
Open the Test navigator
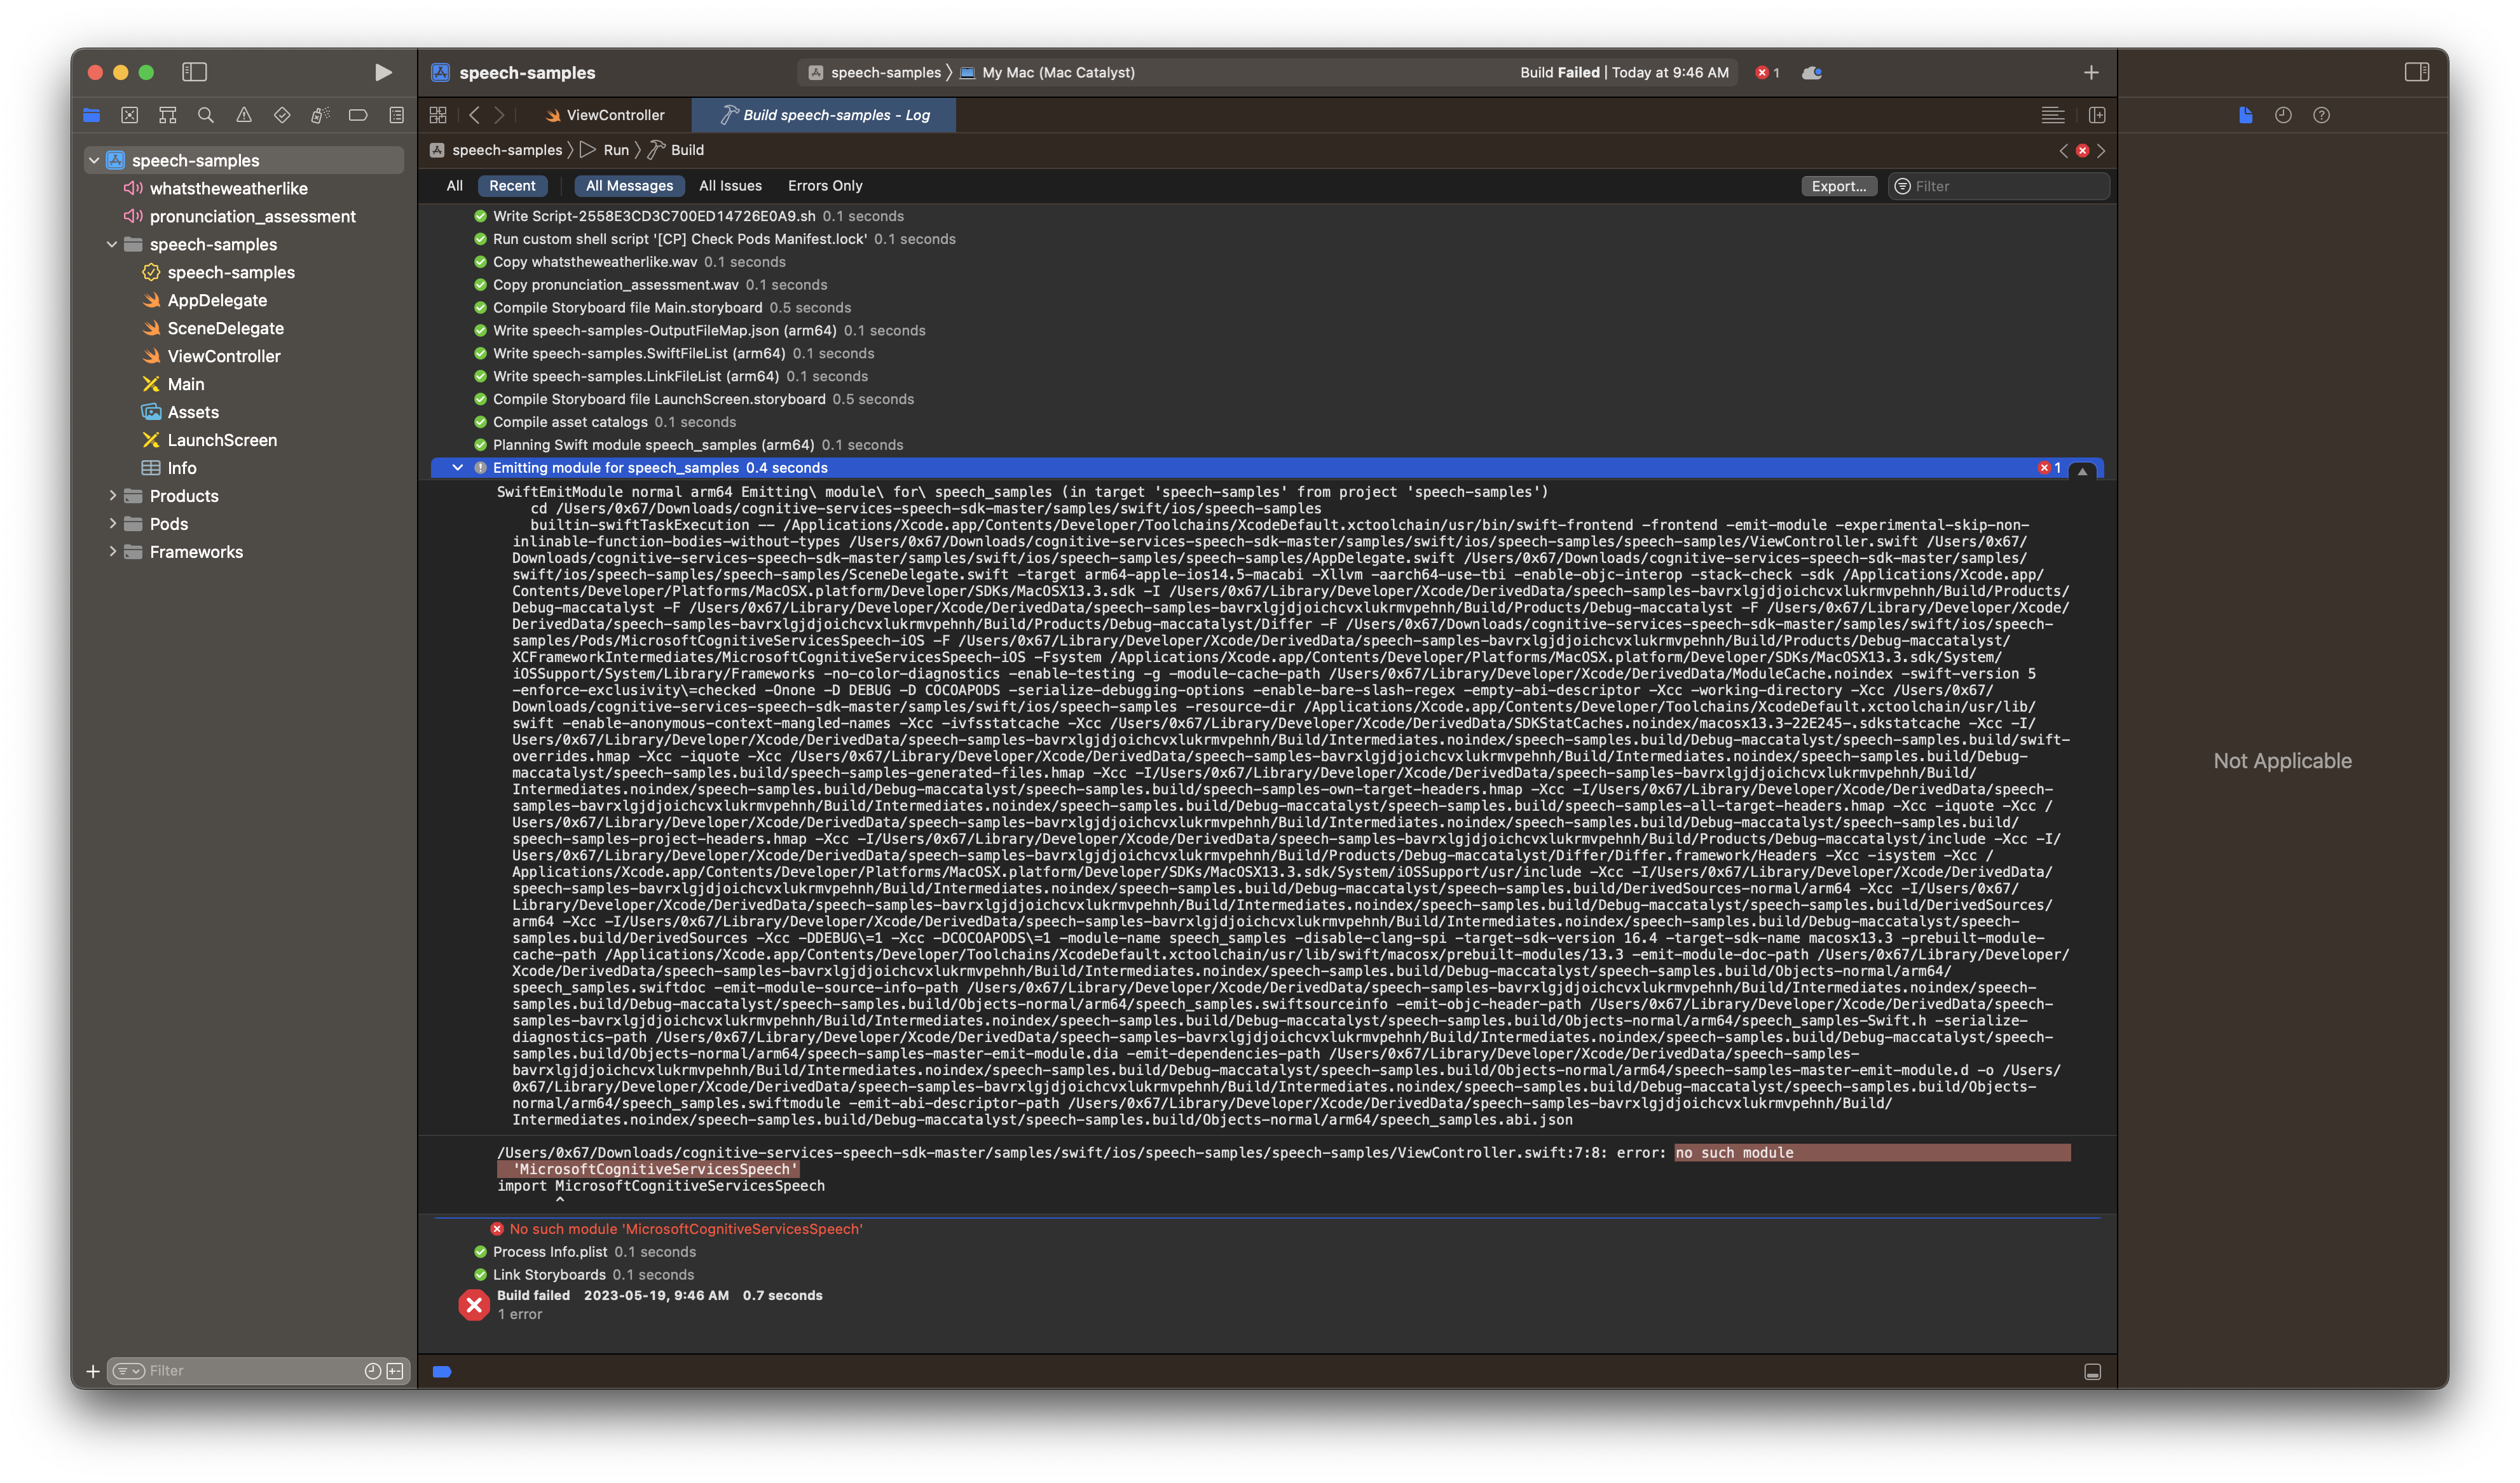pos(281,115)
